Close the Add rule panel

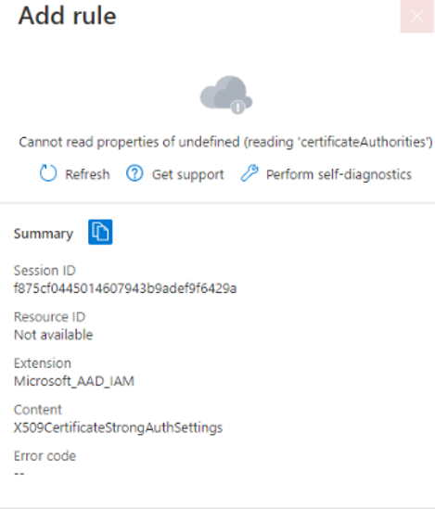[416, 16]
